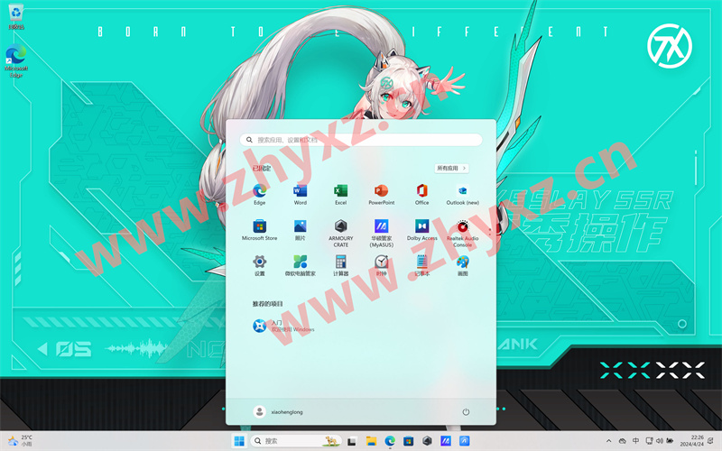Open the clock showing 22:26
722x451 pixels.
click(692, 441)
